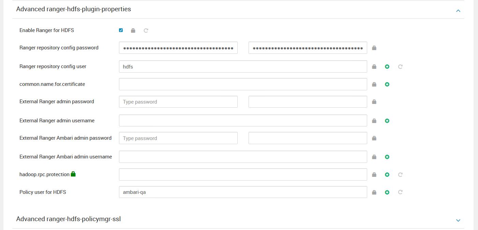This screenshot has height=230, width=478.
Task: Expand the Advanced ranger-hdfs-policymgr-ssl section
Action: pos(458,220)
